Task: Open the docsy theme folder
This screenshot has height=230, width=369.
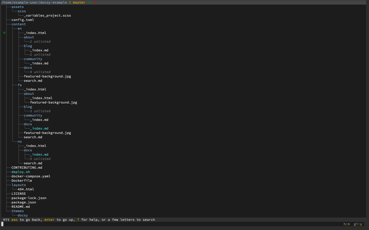Action: tap(23, 215)
